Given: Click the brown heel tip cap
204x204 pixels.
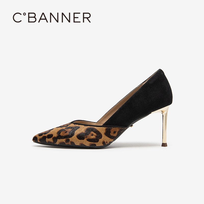Looking at the screenshot, I should (164, 145).
